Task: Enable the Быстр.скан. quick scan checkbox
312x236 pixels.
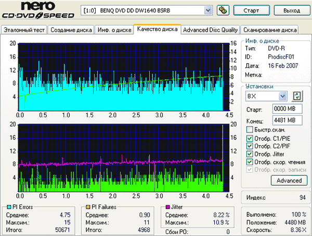Action: pyautogui.click(x=250, y=130)
